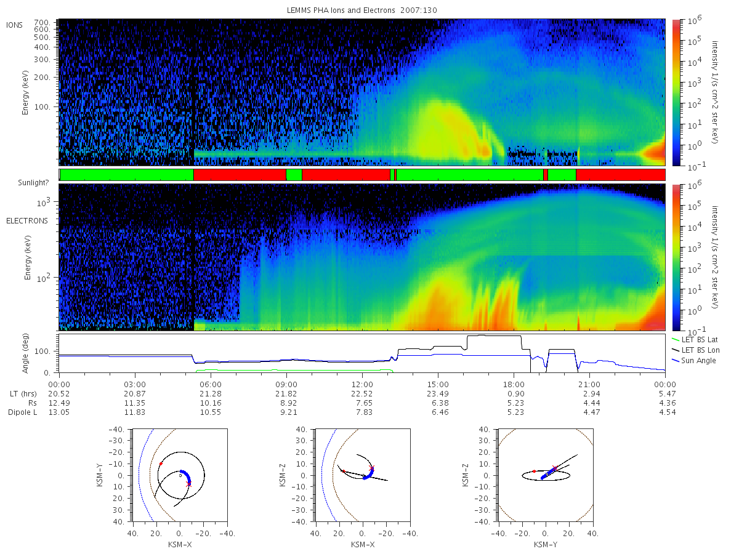
Task: Click the Rs value "12.49"
Action: [59, 403]
